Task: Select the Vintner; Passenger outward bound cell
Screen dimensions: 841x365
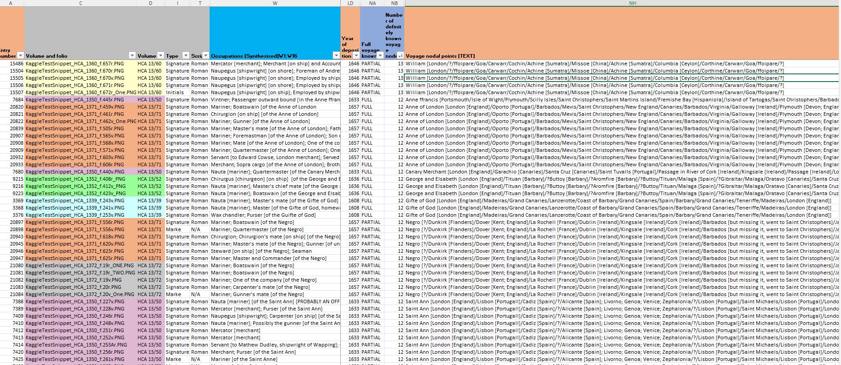Action: tap(275, 100)
